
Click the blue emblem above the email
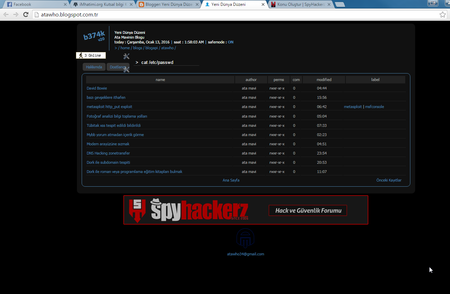coord(245,238)
